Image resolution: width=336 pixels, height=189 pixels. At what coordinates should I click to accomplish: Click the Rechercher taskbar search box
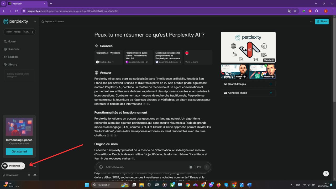click(110, 185)
